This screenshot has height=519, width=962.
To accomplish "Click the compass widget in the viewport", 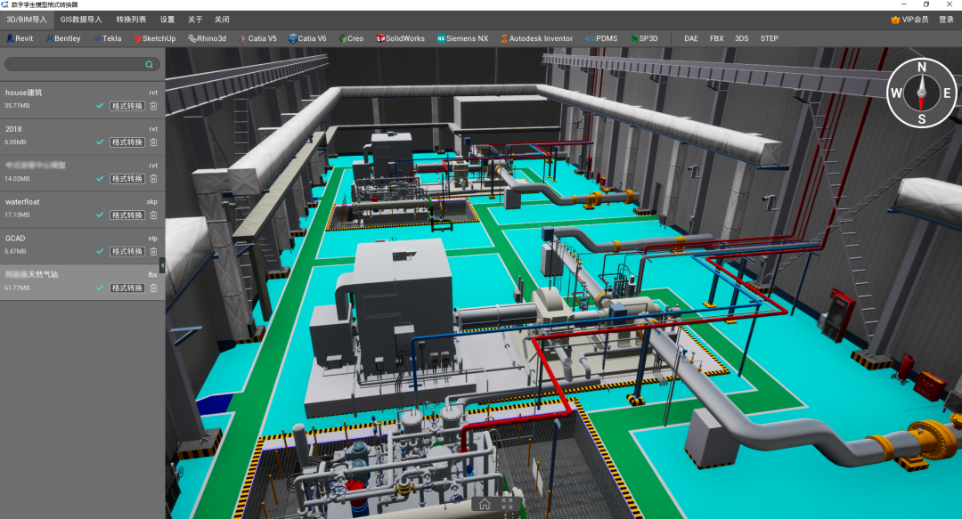I will coord(922,93).
